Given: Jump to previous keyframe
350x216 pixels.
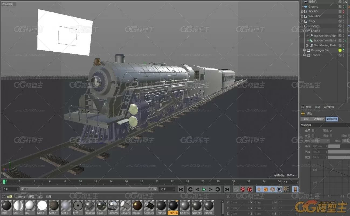Looking at the screenshot, I should coord(190,189).
